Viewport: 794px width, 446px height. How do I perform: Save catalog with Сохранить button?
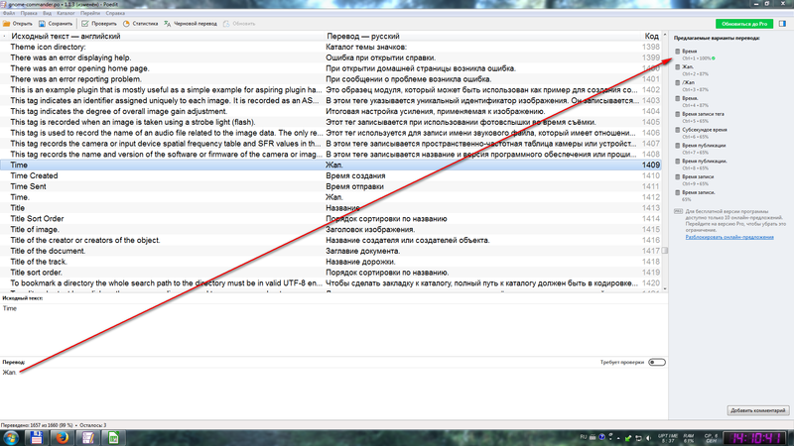(56, 24)
